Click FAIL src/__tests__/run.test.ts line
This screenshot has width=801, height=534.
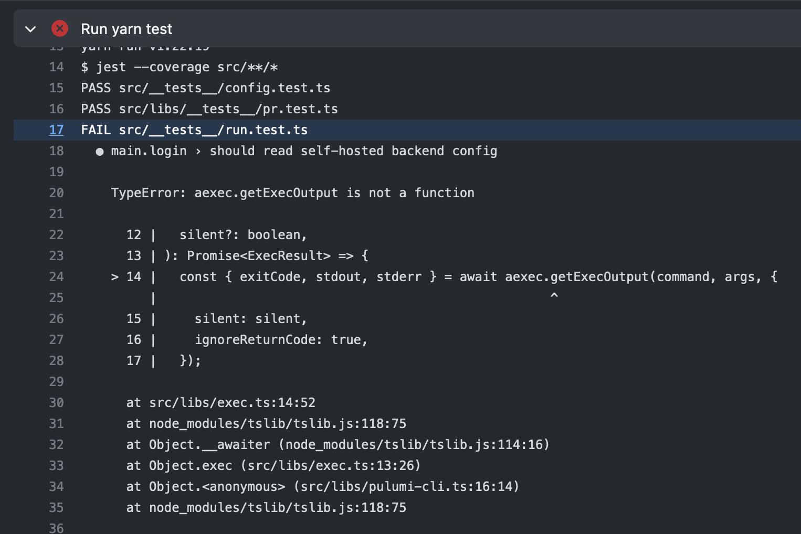point(194,130)
